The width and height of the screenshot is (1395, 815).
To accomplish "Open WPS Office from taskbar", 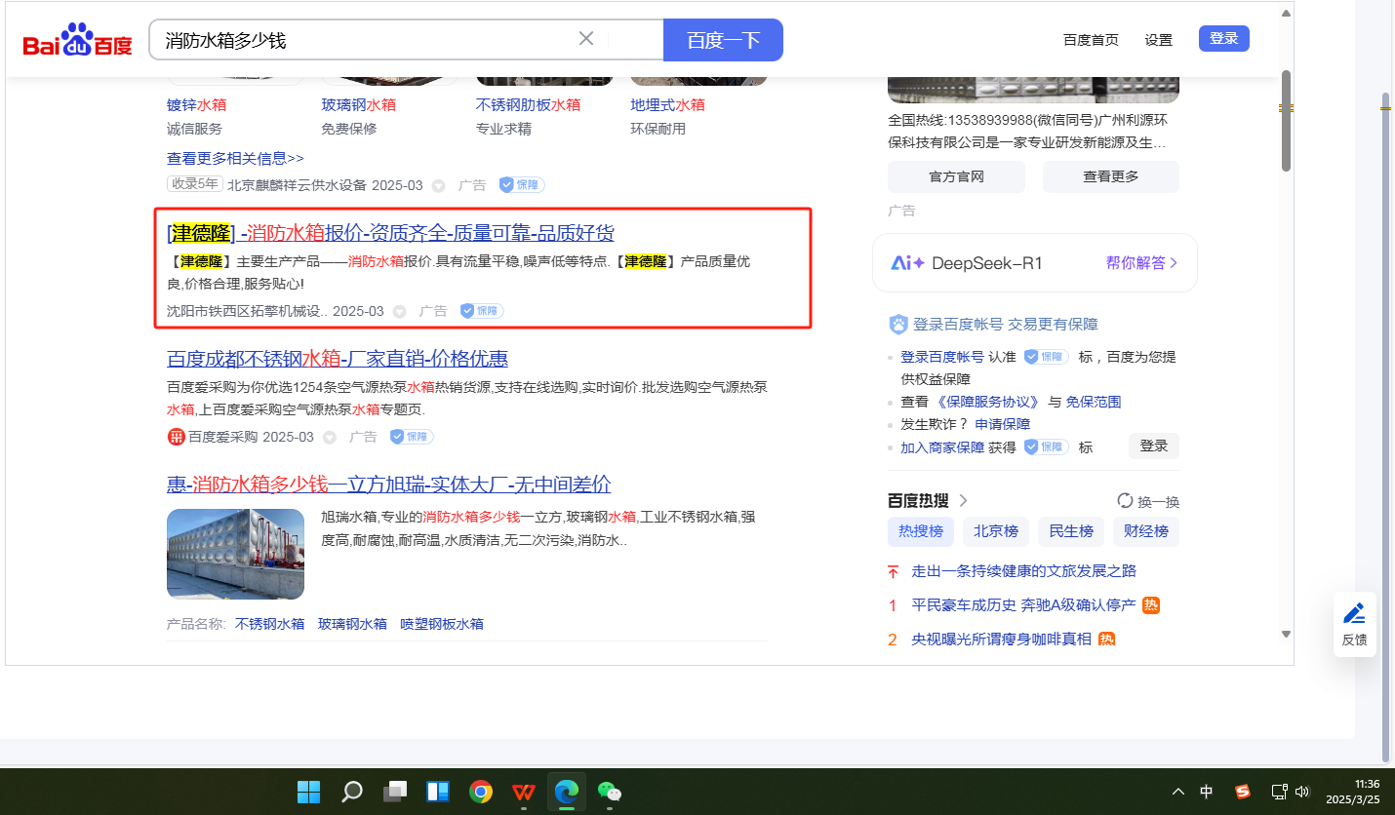I will click(x=524, y=792).
